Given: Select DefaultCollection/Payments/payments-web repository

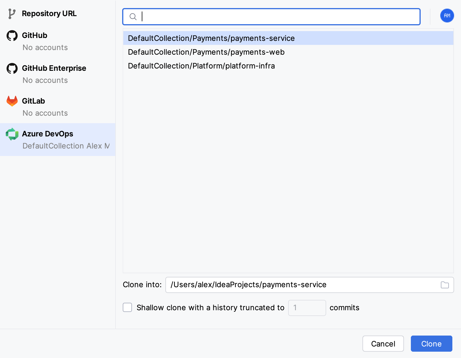Looking at the screenshot, I should click(288, 52).
